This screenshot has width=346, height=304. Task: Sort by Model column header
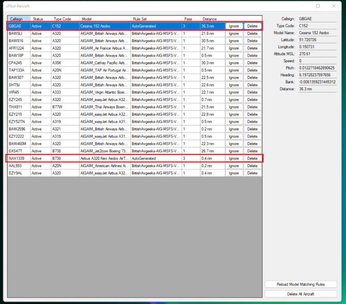click(x=105, y=19)
